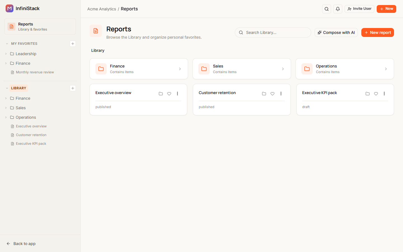The width and height of the screenshot is (403, 252).
Task: Favorite the Executive overview report
Action: (169, 94)
